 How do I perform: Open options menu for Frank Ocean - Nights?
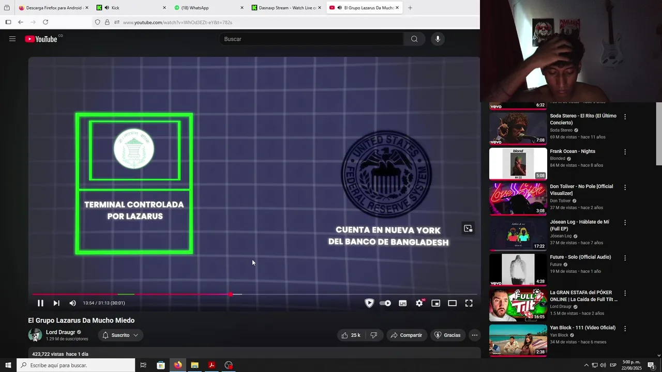pos(625,152)
